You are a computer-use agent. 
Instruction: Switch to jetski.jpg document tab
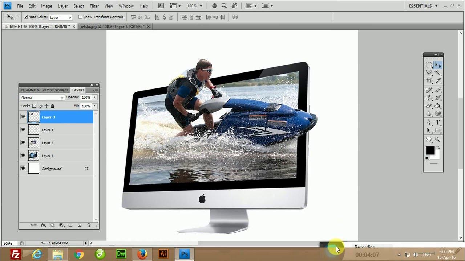pyautogui.click(x=114, y=26)
